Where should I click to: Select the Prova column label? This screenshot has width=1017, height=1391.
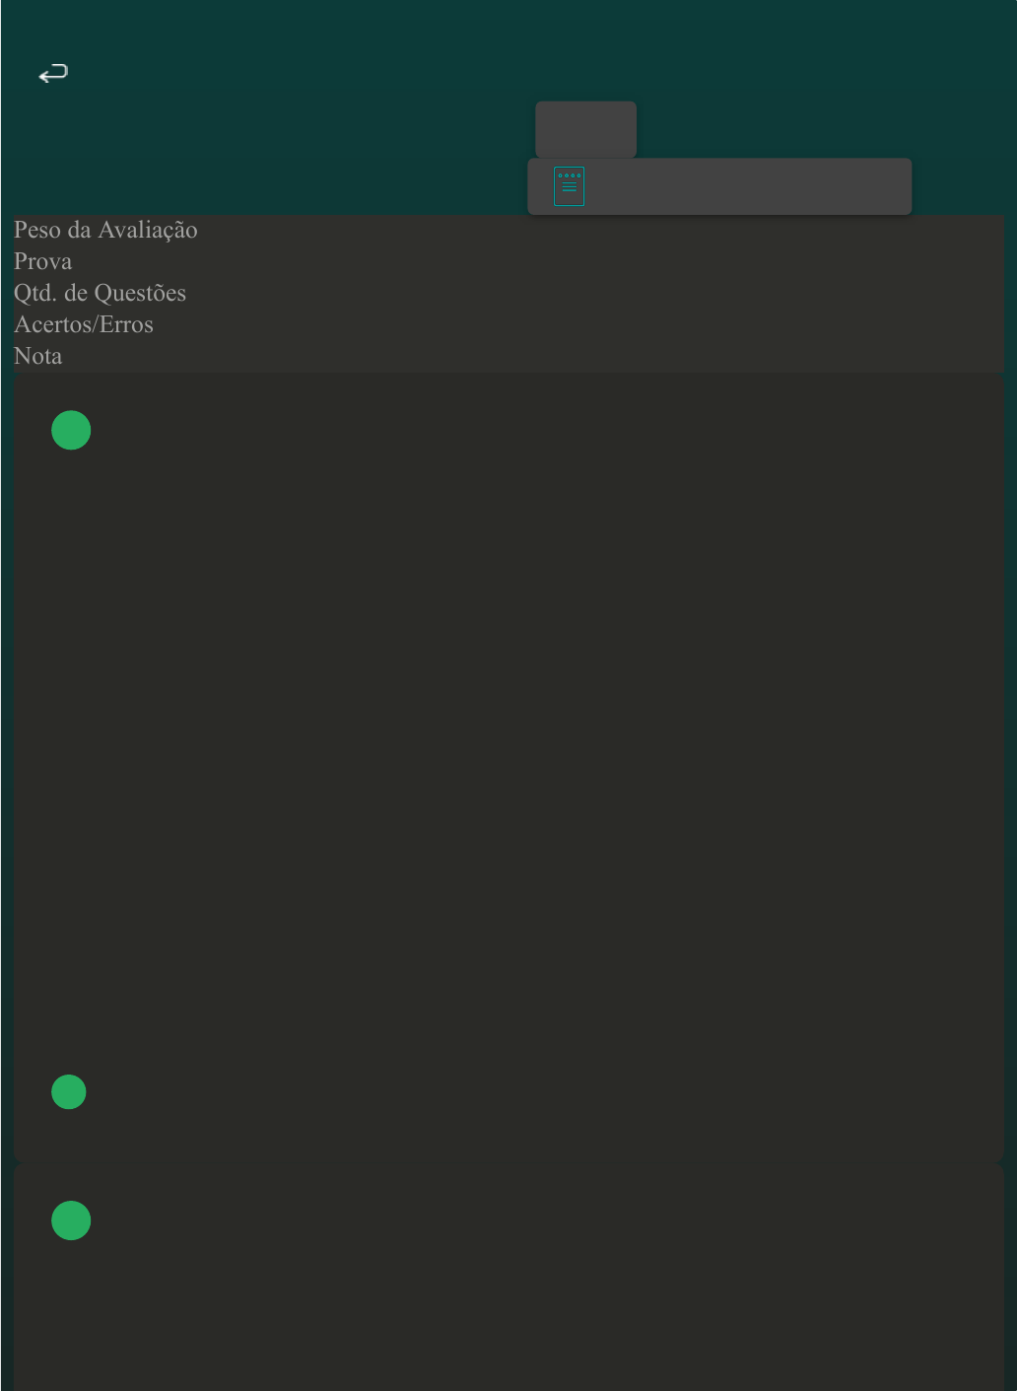tap(42, 261)
